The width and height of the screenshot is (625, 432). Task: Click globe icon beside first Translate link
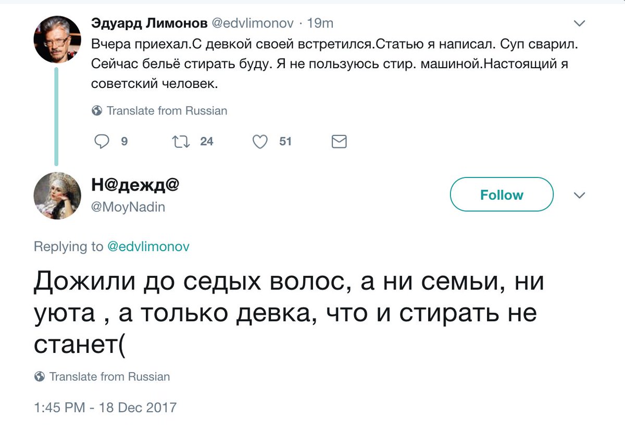[97, 111]
